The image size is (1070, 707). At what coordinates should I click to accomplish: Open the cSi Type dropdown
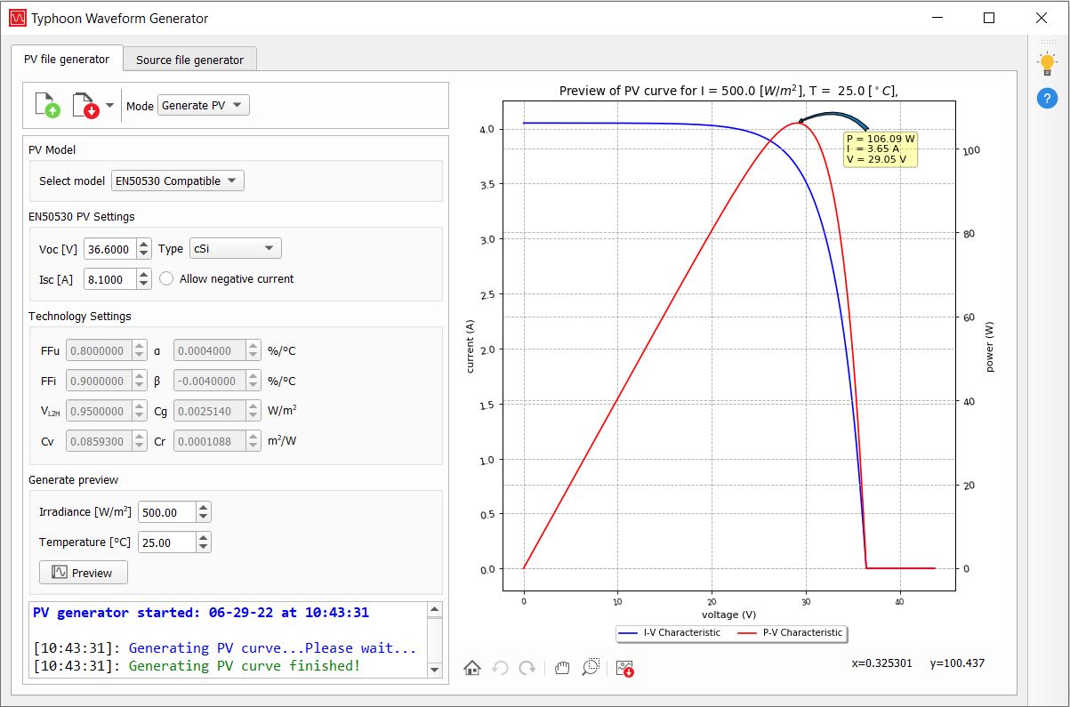pyautogui.click(x=234, y=249)
